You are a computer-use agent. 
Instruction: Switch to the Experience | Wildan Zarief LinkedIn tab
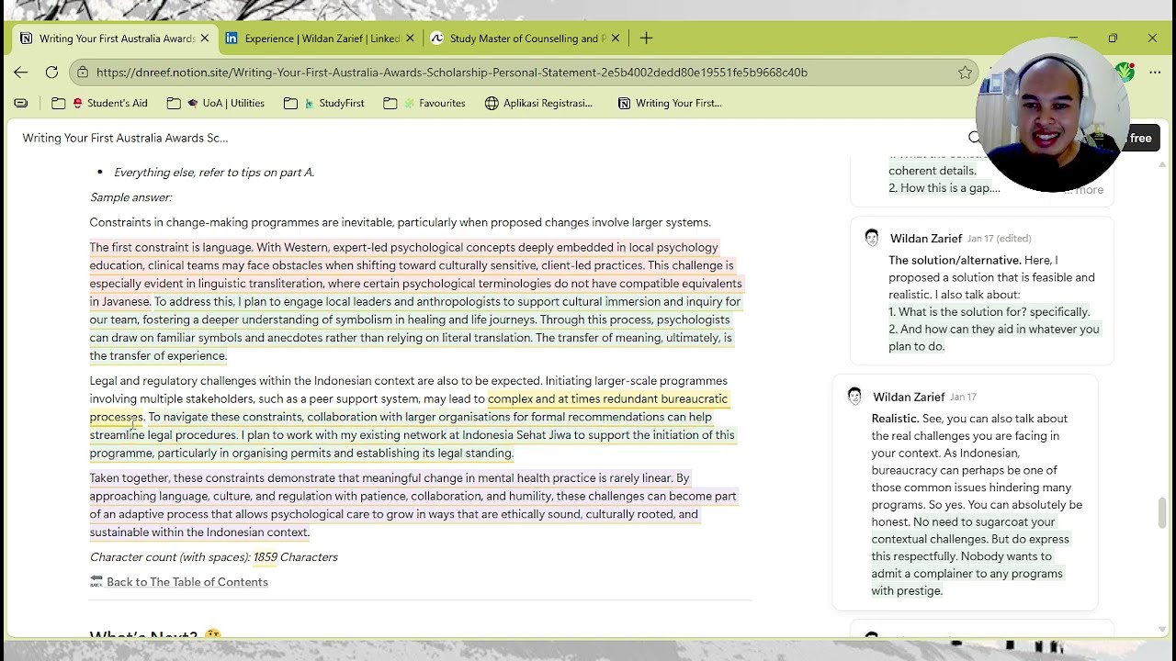click(x=320, y=39)
